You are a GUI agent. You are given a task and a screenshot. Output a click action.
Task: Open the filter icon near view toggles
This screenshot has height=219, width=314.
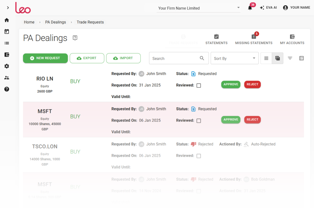290,58
